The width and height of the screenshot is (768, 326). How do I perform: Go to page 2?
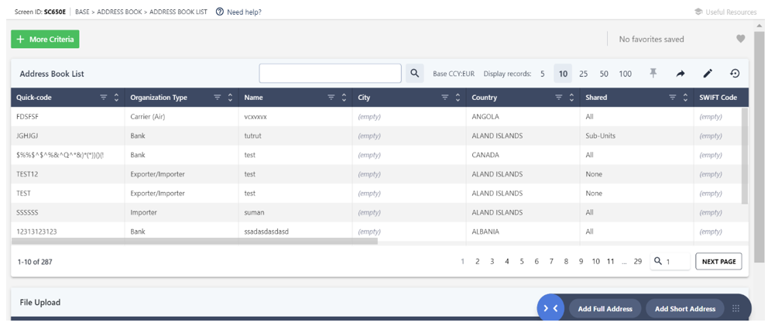tap(477, 262)
